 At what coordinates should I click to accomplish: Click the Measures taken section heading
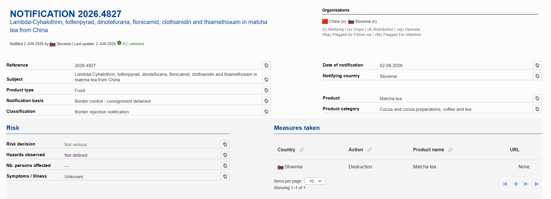click(x=297, y=128)
